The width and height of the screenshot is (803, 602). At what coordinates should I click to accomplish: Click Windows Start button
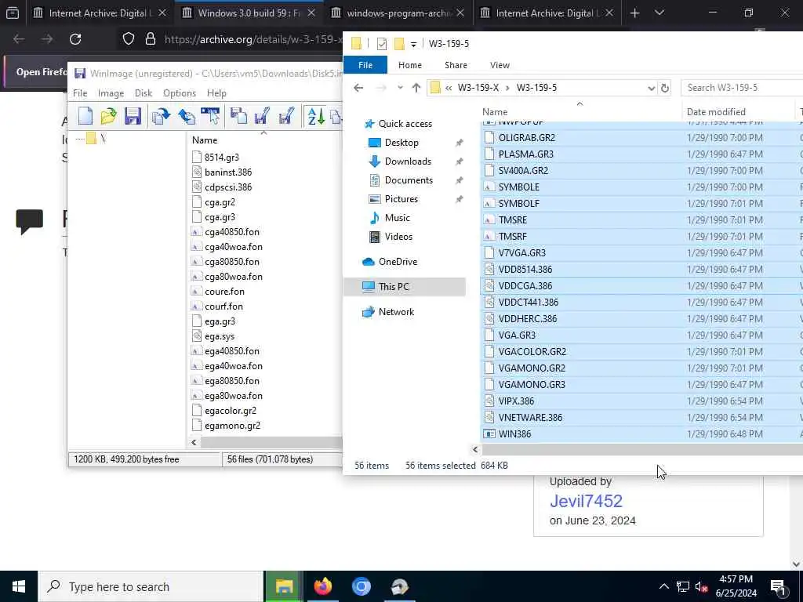tap(19, 586)
